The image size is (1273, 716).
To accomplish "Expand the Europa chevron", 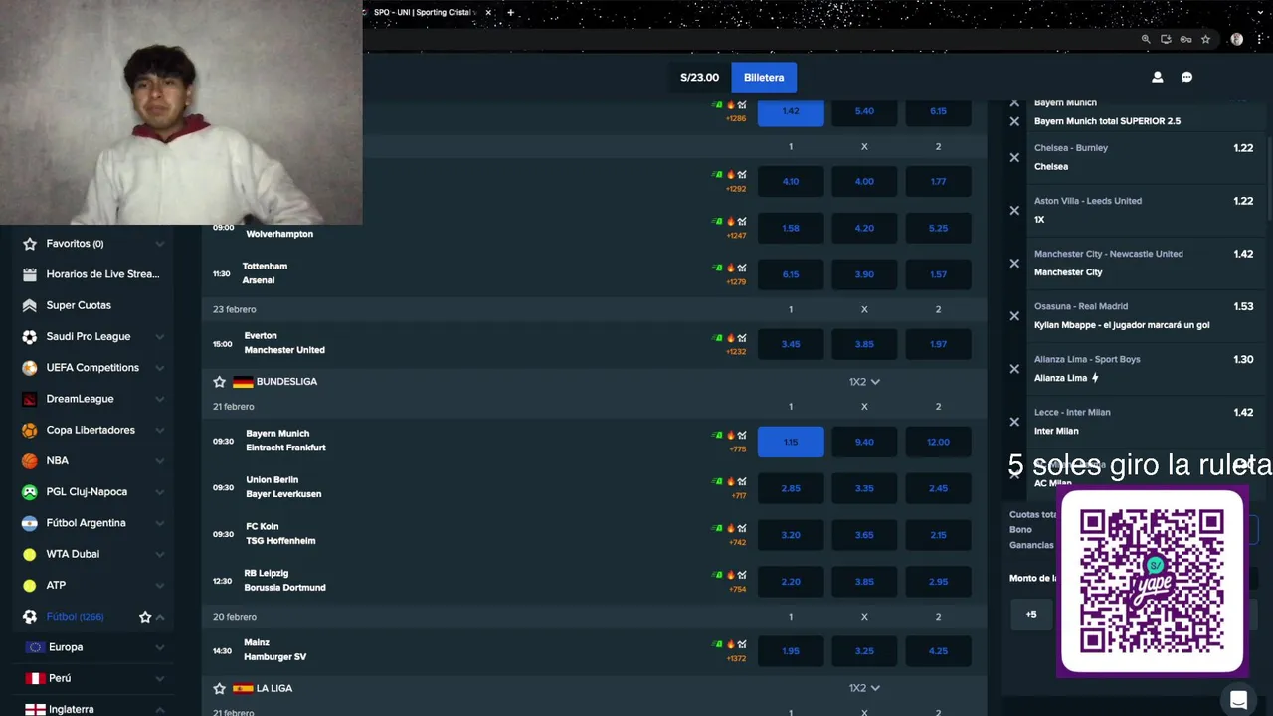I will (x=159, y=647).
